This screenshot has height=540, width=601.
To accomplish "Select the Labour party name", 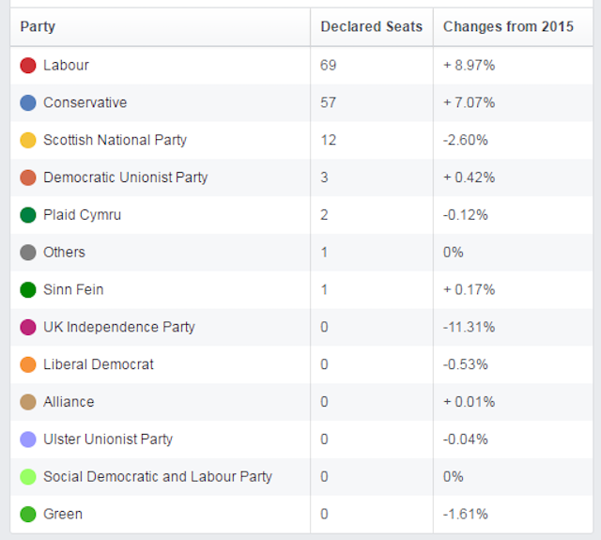I will pyautogui.click(x=66, y=65).
